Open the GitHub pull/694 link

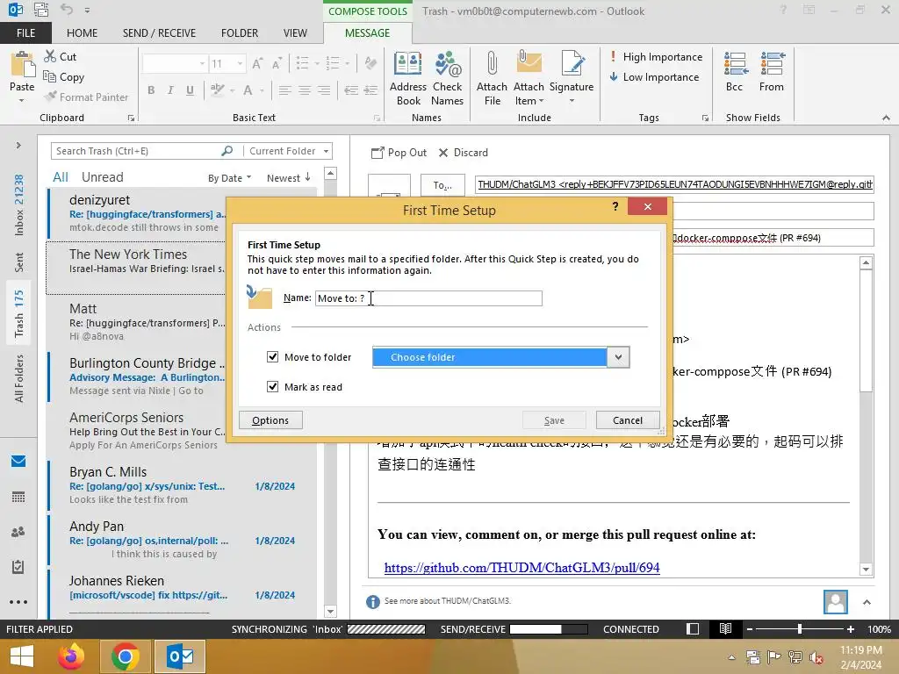tap(521, 568)
